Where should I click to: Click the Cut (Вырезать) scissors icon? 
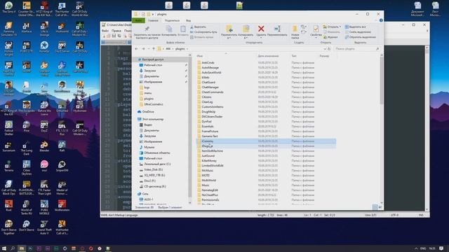click(192, 27)
